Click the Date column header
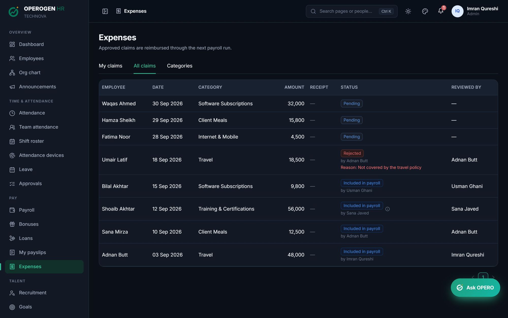Screen dimensions: 508x318 tap(158, 87)
